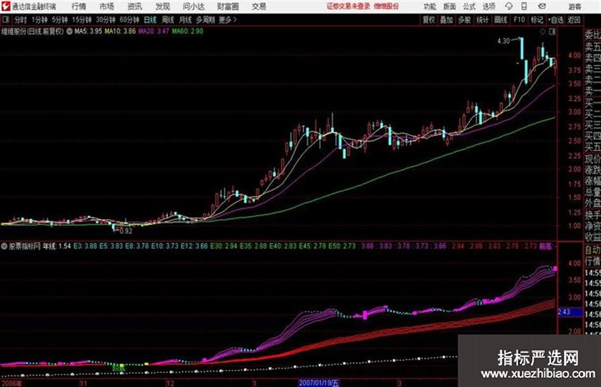Click the diamond icon at chart top-right
Screen dimensions: 601x387
click(542, 32)
